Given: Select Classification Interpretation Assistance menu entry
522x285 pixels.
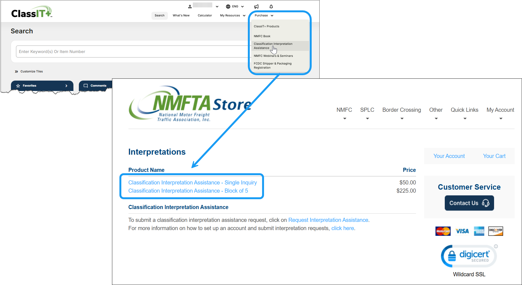Looking at the screenshot, I should coord(273,46).
